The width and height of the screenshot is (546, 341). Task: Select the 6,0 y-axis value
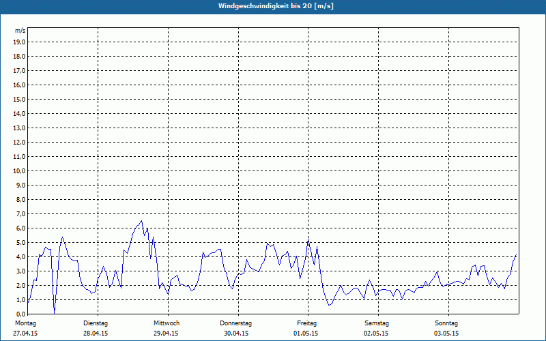pyautogui.click(x=21, y=228)
